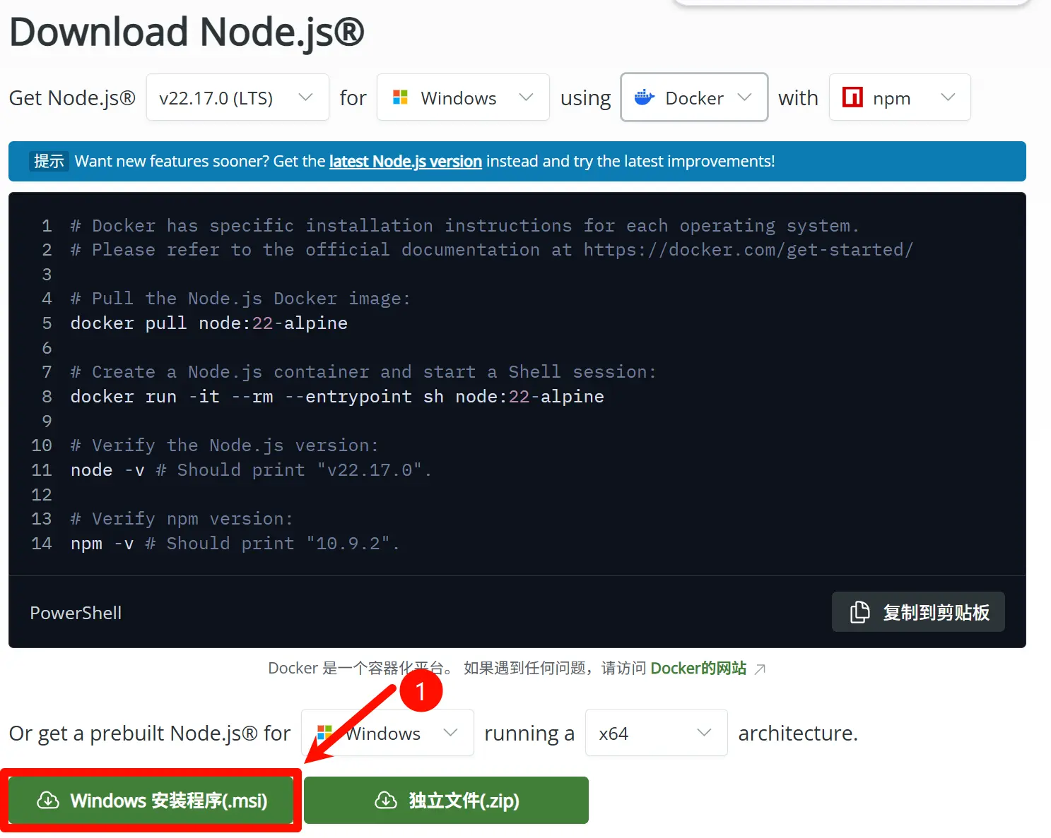Open the Node.js version v22.17.0 (LTS) dropdown
This screenshot has height=838, width=1051.
click(x=237, y=97)
